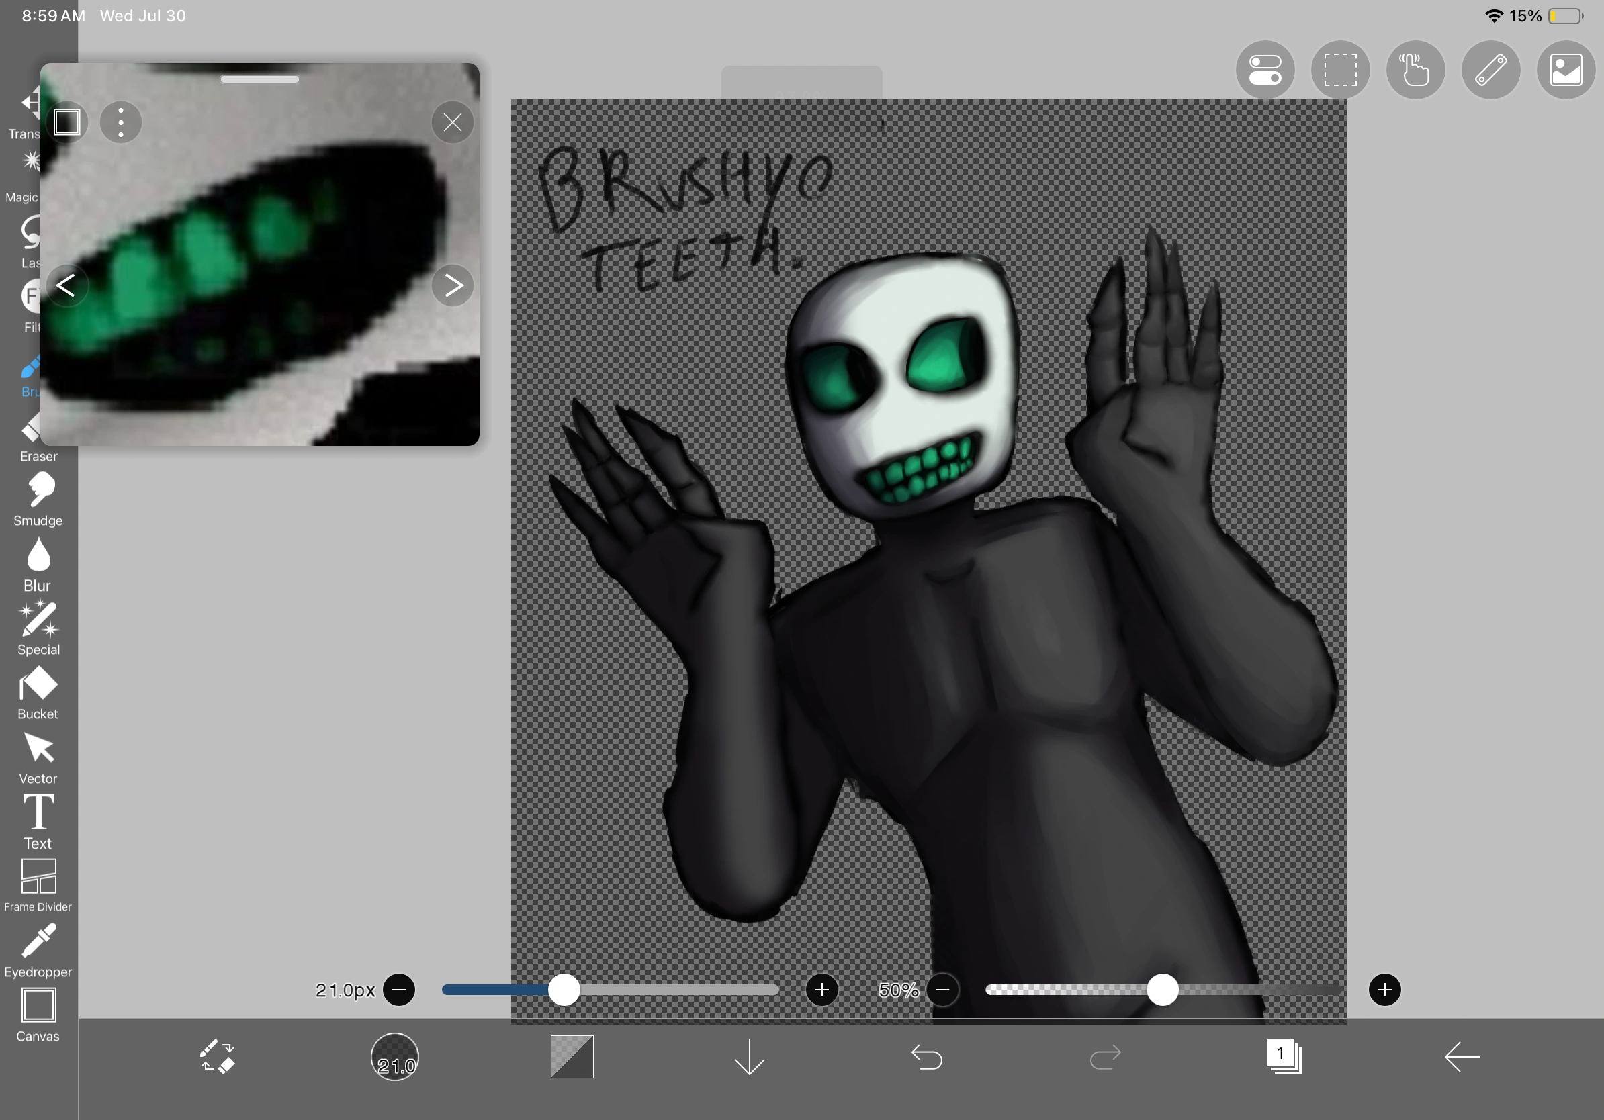1604x1120 pixels.
Task: Toggle the view settings switch icon
Action: [1265, 70]
